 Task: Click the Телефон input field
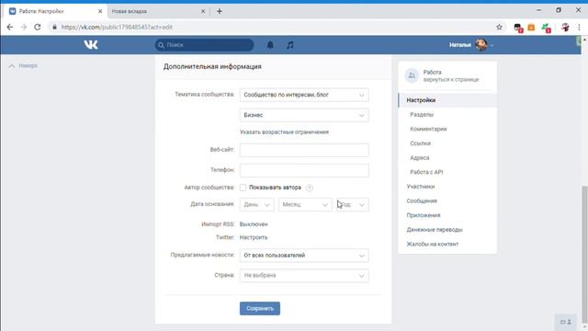pos(304,170)
